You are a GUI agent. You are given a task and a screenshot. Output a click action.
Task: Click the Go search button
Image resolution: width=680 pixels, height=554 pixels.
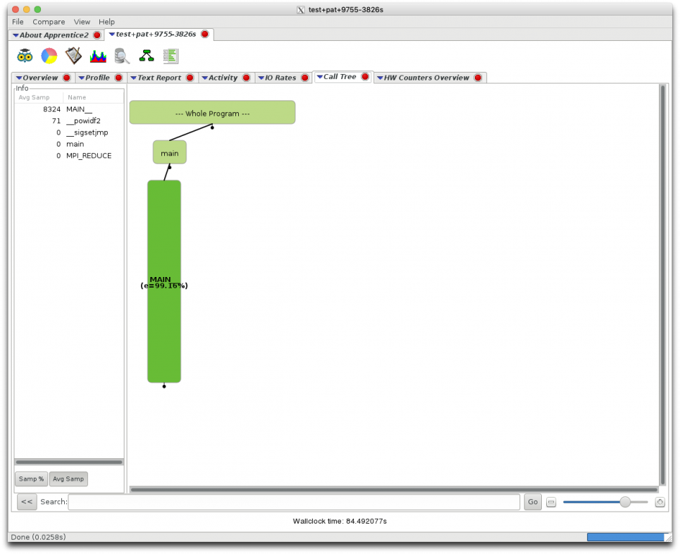click(x=533, y=502)
